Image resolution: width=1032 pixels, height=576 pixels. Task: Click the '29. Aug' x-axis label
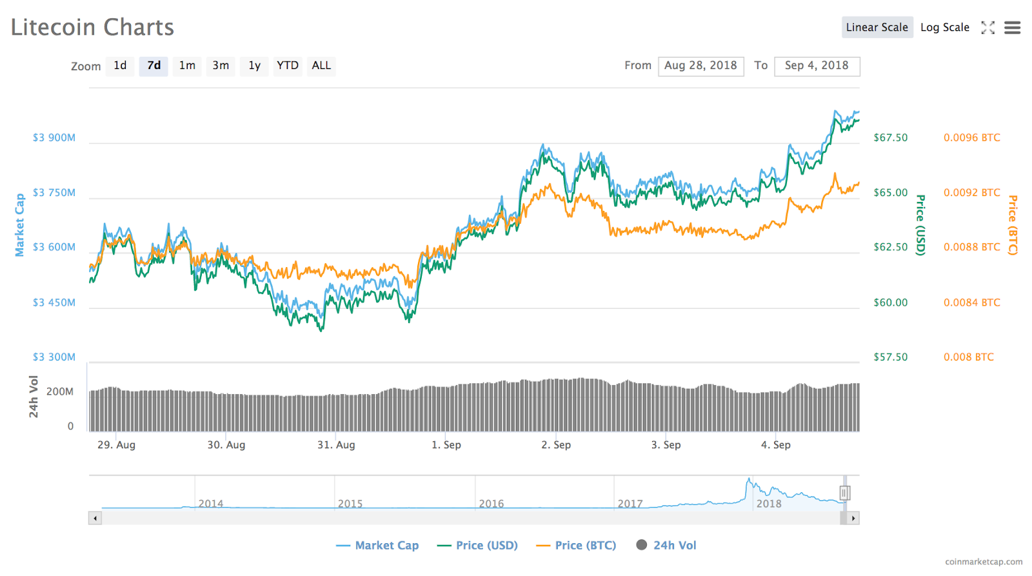[x=117, y=445]
